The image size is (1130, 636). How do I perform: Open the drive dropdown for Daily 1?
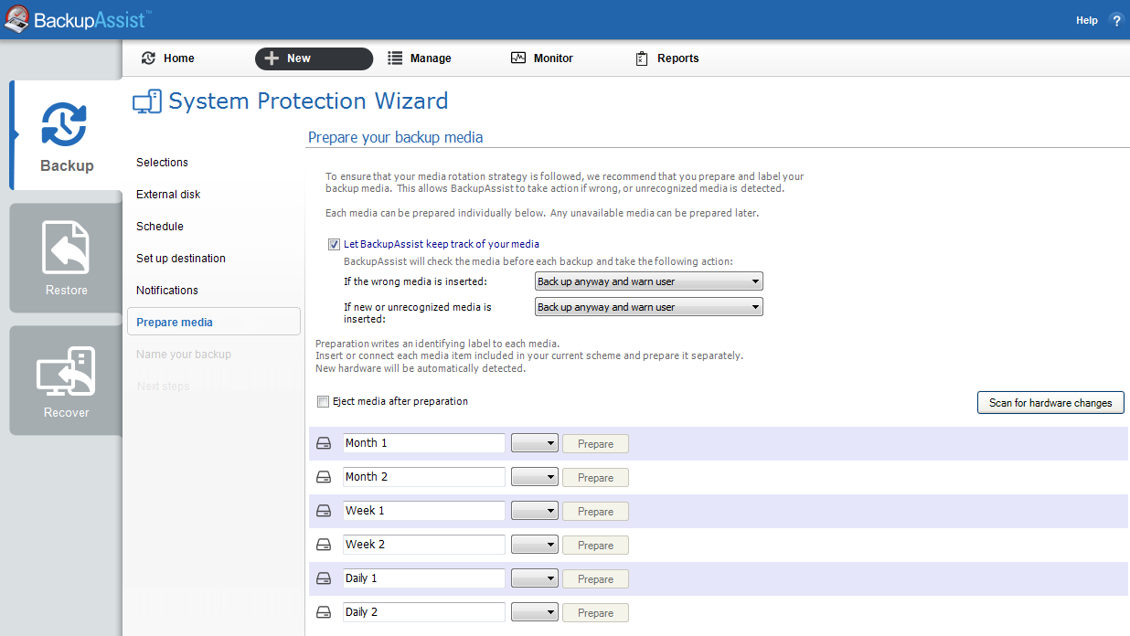pyautogui.click(x=535, y=578)
